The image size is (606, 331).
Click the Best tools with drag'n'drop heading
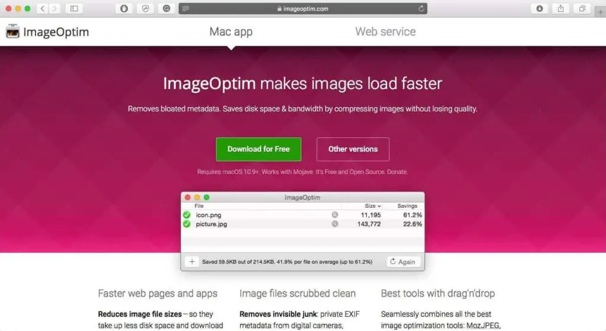point(438,294)
